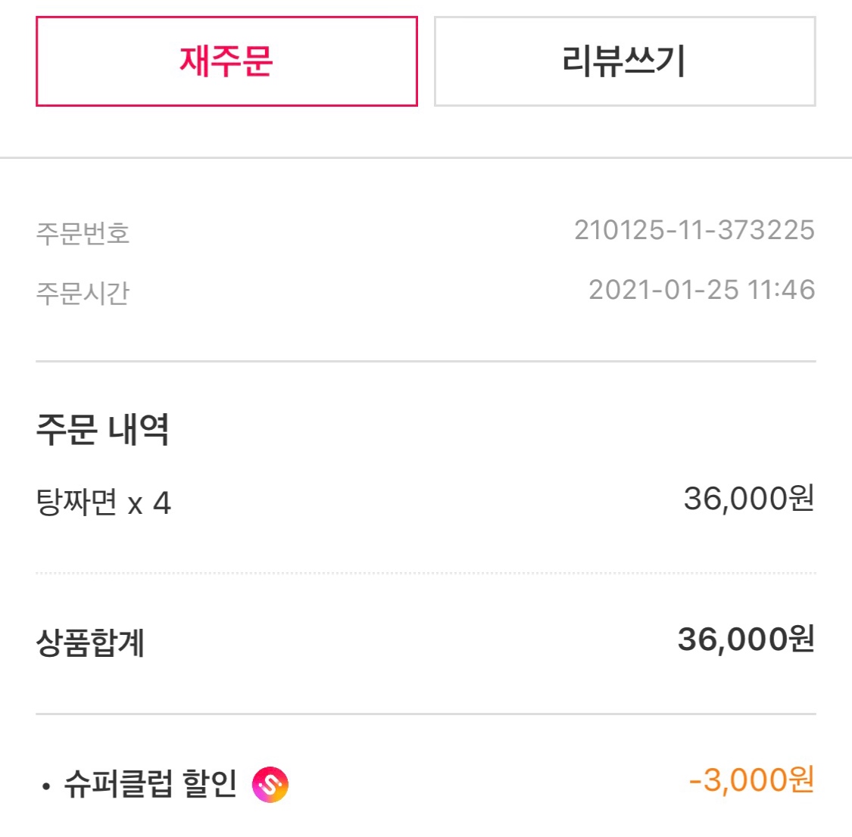This screenshot has height=837, width=852.
Task: Click the pink Superclub S icon
Action: (270, 784)
